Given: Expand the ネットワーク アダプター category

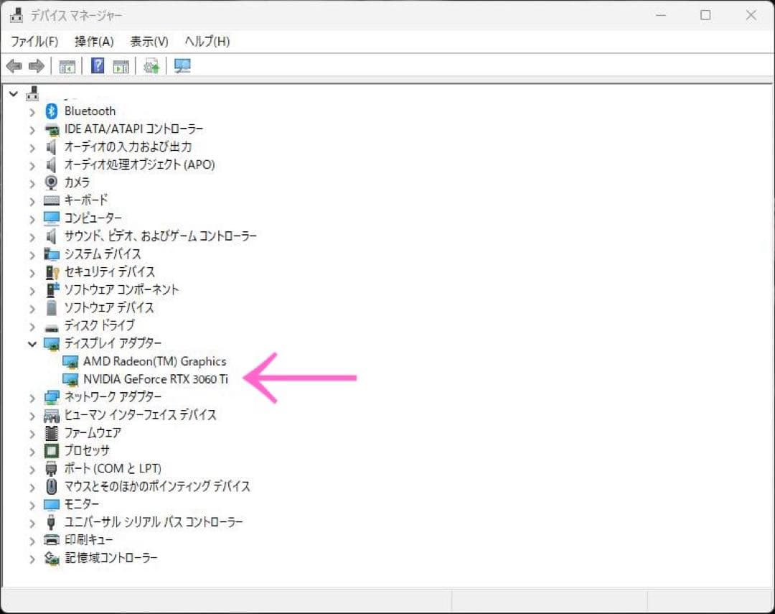Looking at the screenshot, I should (x=32, y=396).
